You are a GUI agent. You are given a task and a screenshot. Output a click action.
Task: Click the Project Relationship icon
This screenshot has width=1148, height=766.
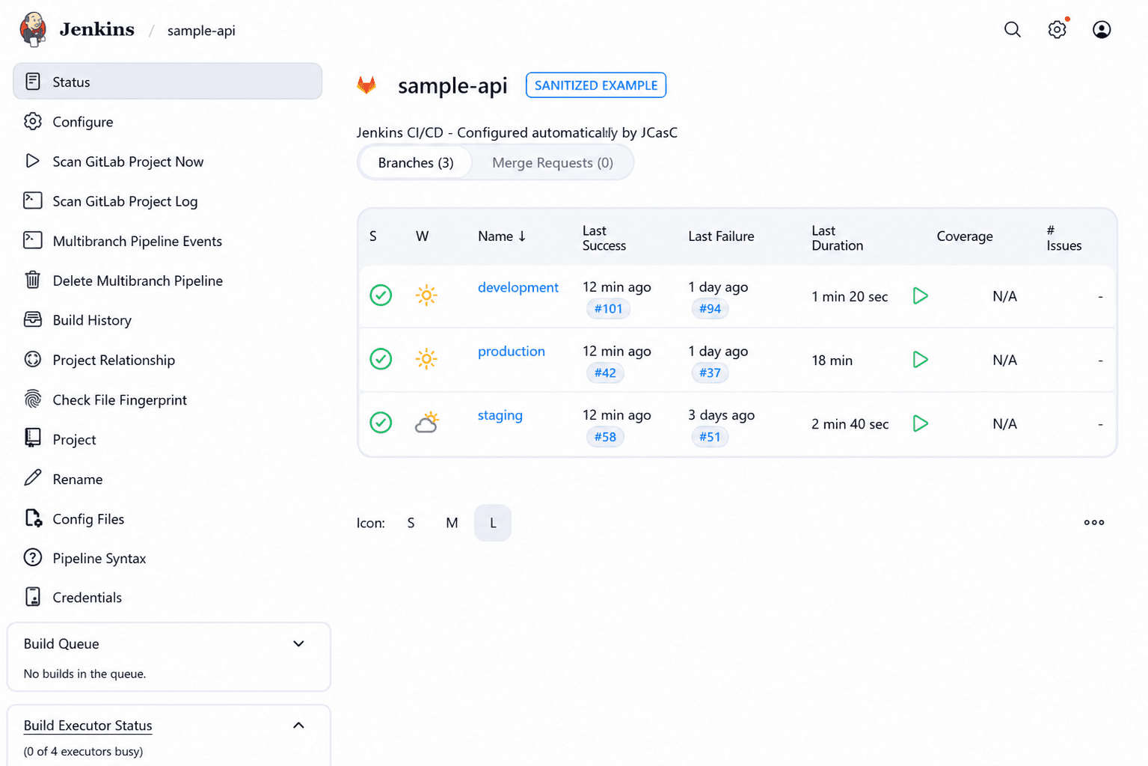point(33,359)
